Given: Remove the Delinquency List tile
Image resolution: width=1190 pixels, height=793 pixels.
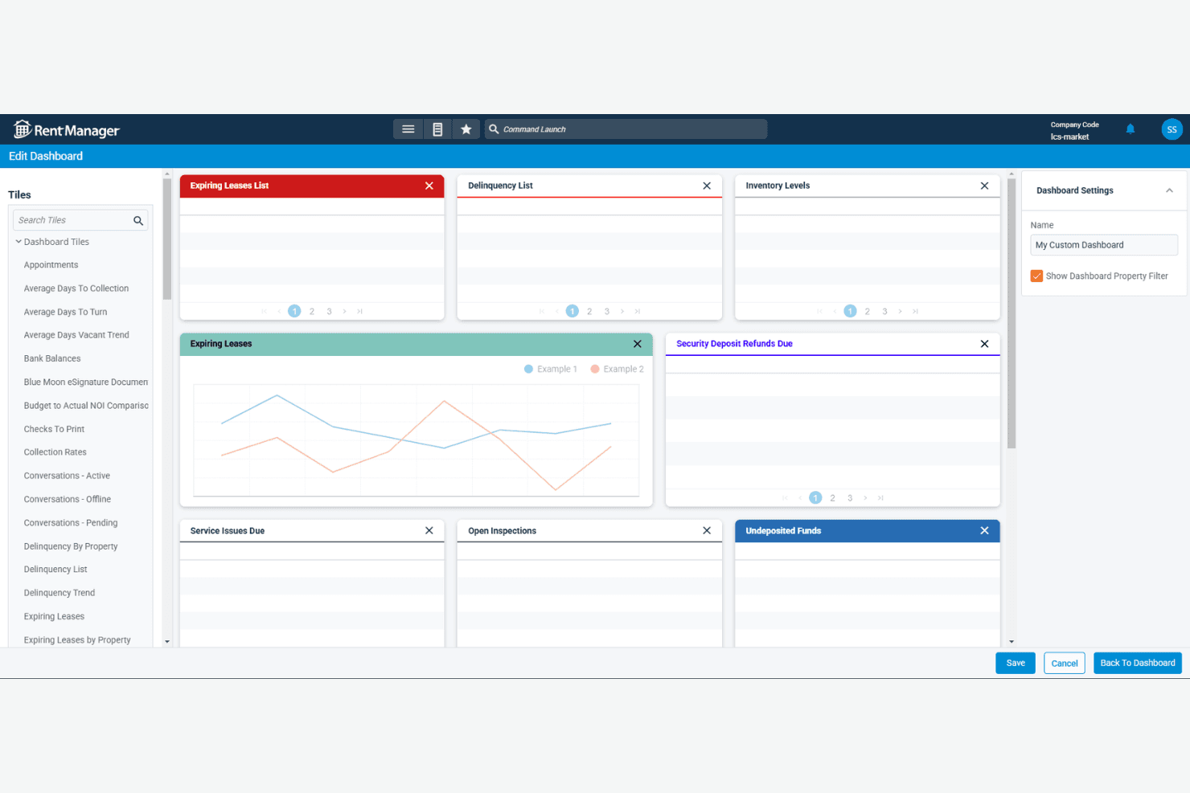Looking at the screenshot, I should coord(707,186).
